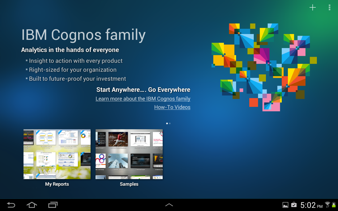Expand the bottom bar up-chevron

[x=169, y=205]
